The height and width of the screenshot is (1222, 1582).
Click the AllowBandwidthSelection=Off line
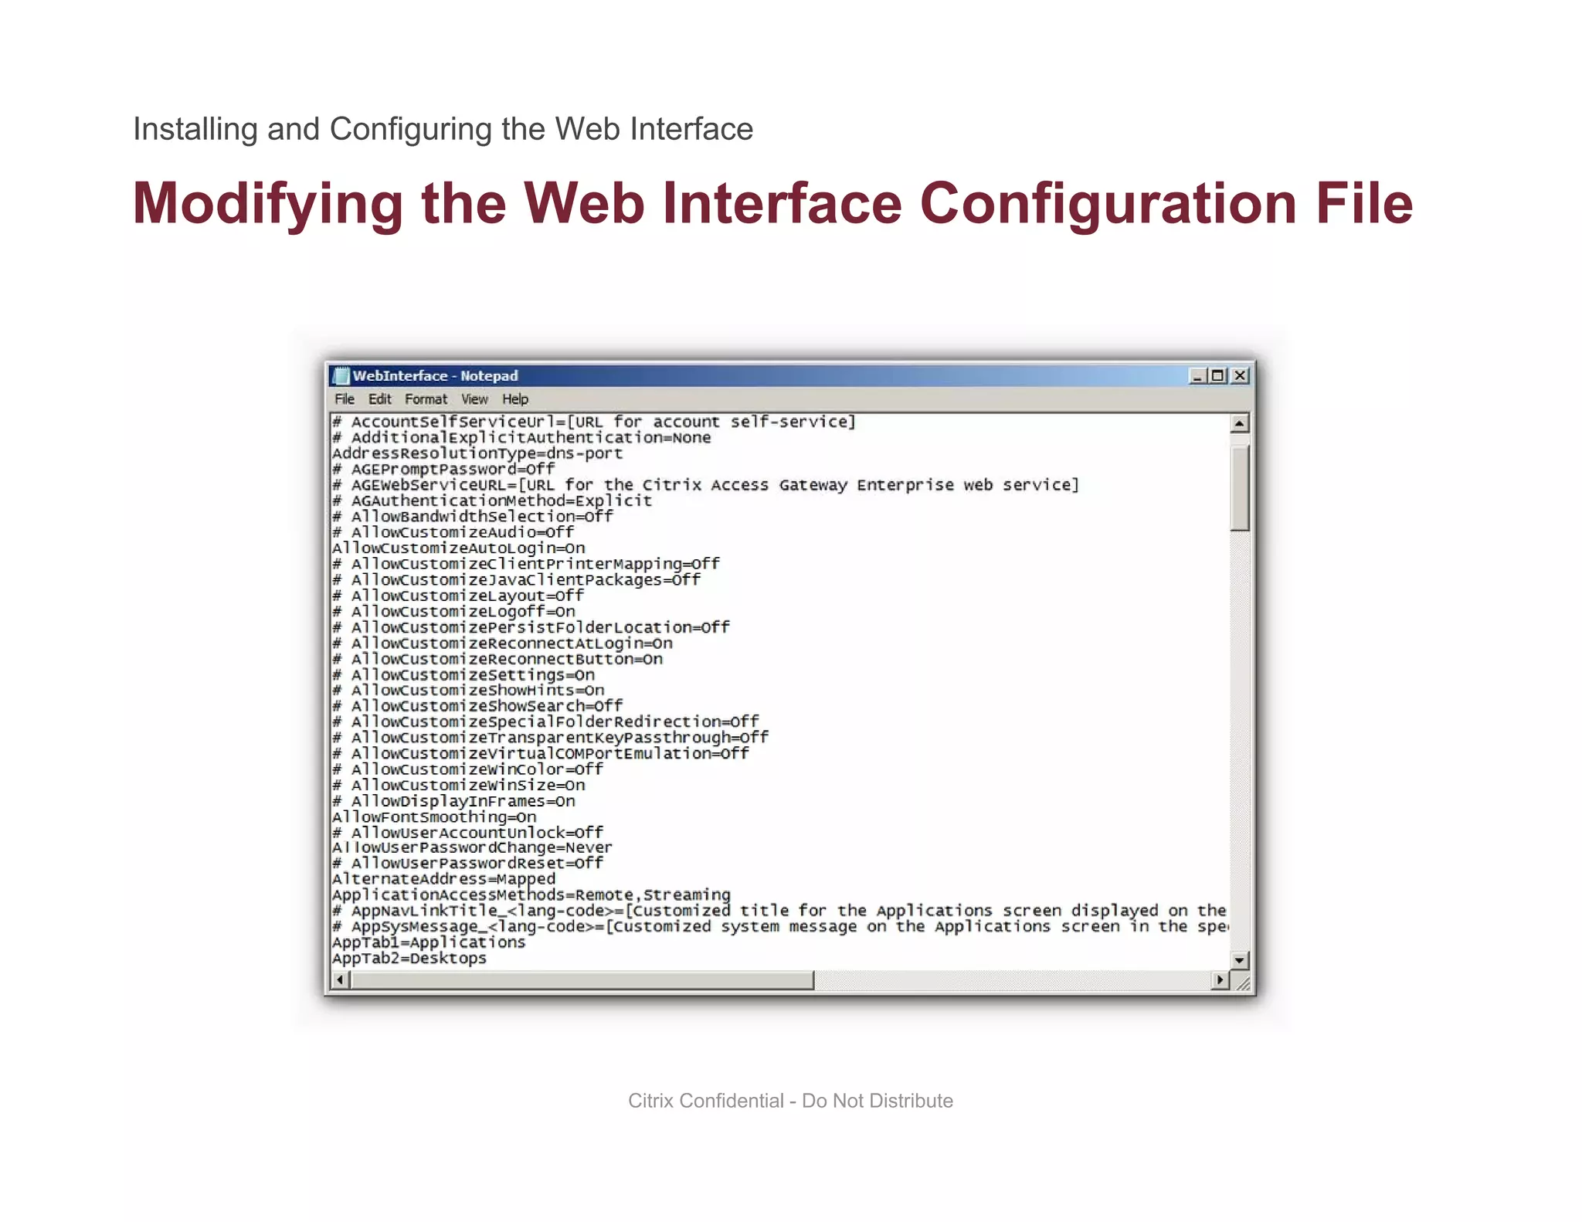[x=473, y=517]
